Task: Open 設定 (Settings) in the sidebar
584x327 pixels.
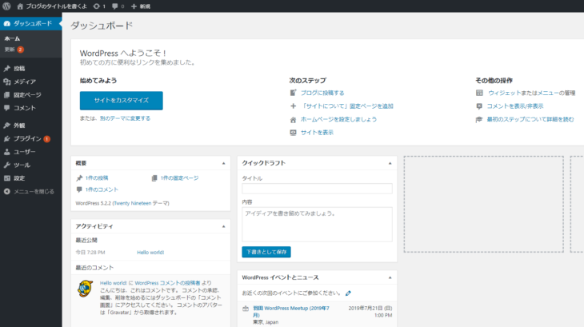Action: pos(19,177)
